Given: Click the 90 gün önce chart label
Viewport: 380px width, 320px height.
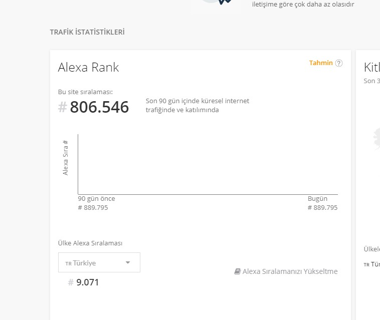Looking at the screenshot, I should 96,198.
